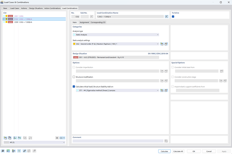Click into the Comment input field
This screenshot has height=154, width=232.
(118, 141)
